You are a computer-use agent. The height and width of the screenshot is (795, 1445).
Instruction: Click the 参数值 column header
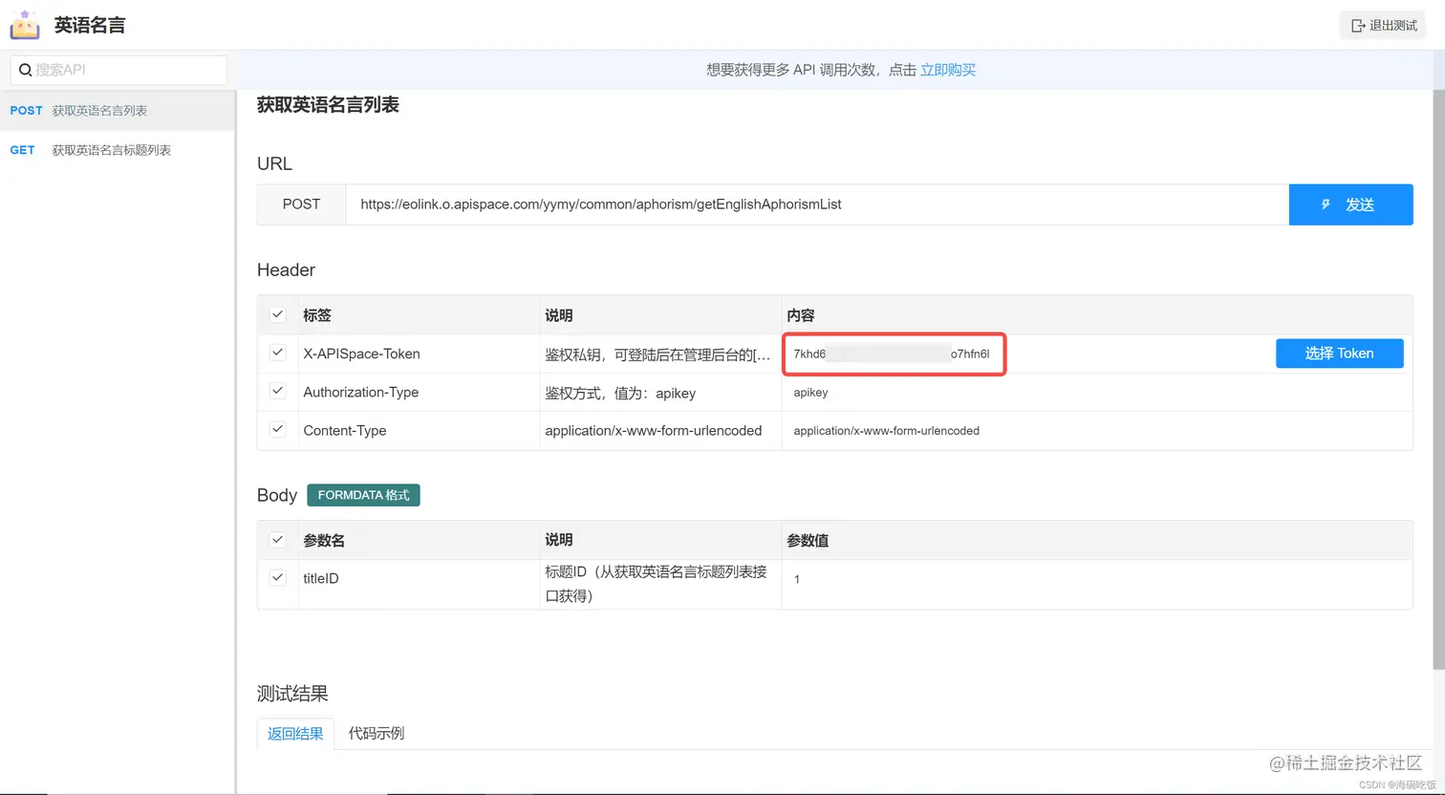pos(808,541)
